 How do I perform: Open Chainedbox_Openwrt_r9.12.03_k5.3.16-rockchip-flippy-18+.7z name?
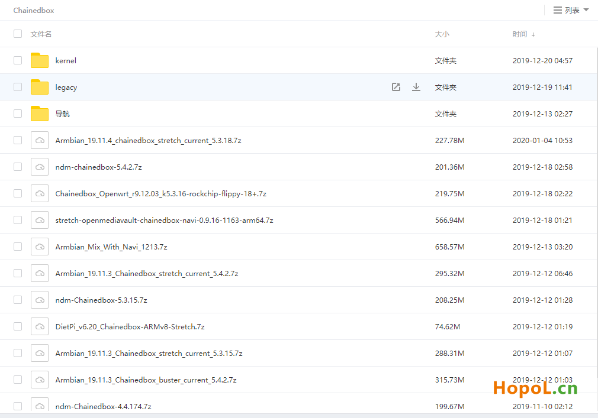pyautogui.click(x=160, y=194)
